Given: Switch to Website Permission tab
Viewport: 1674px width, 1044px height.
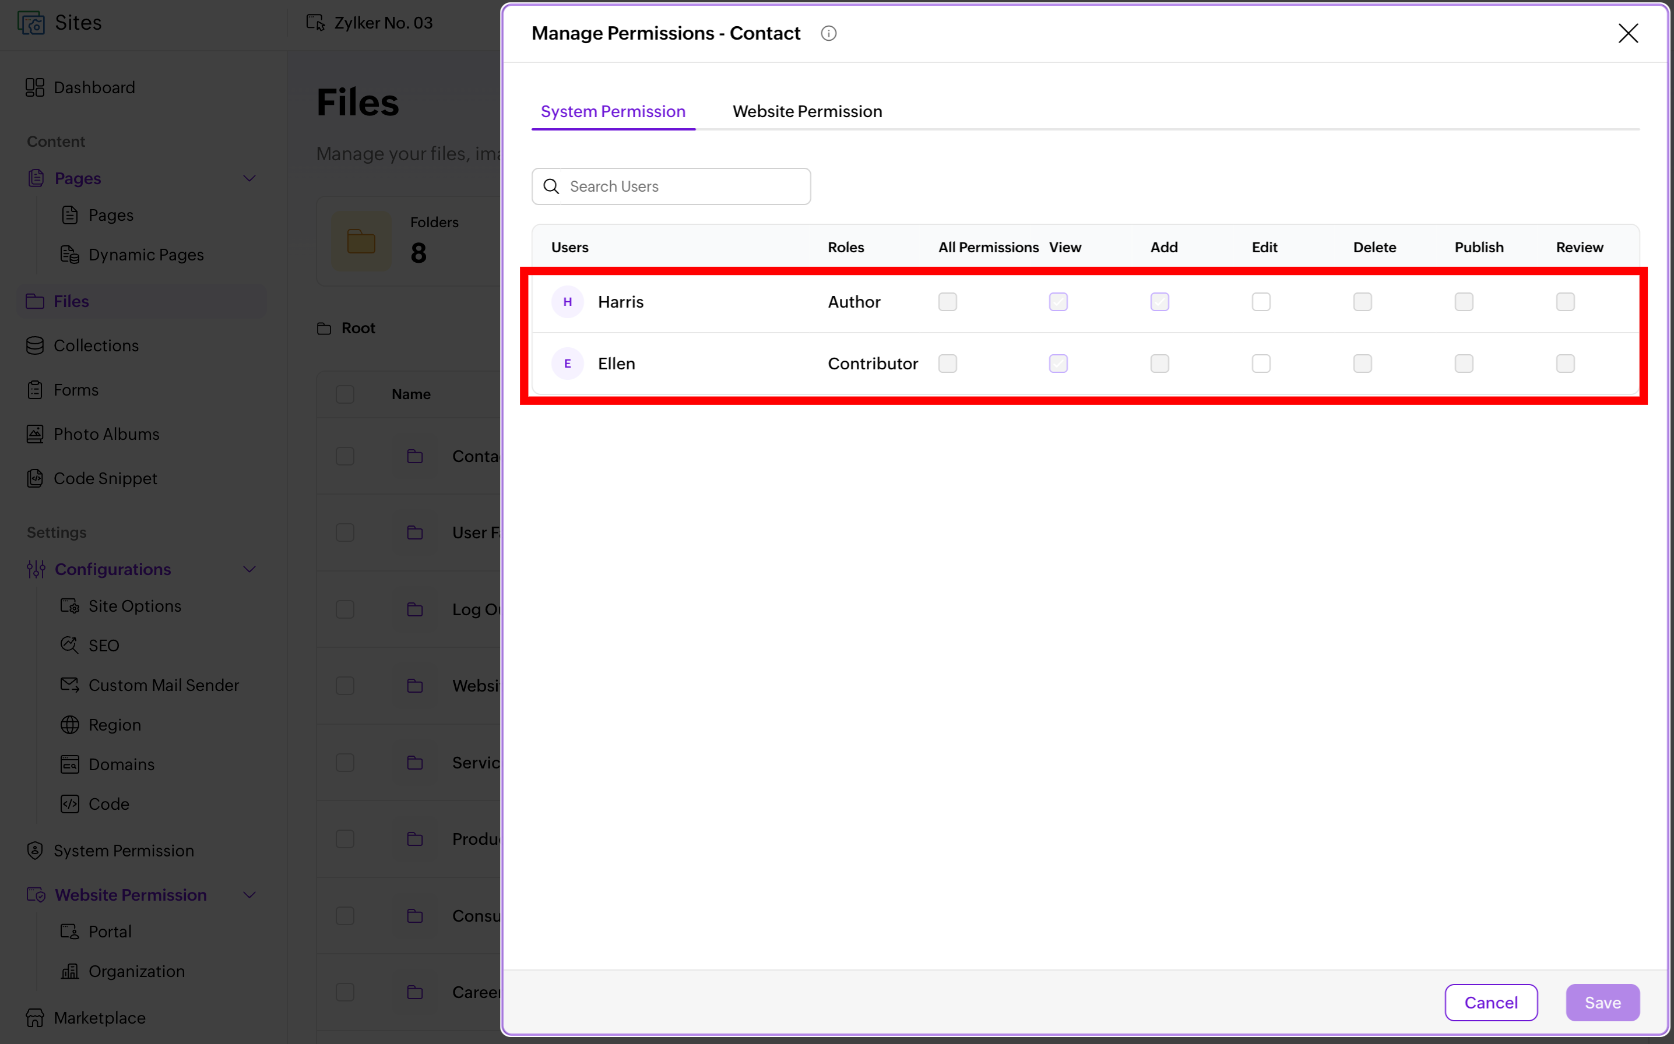Looking at the screenshot, I should [807, 111].
